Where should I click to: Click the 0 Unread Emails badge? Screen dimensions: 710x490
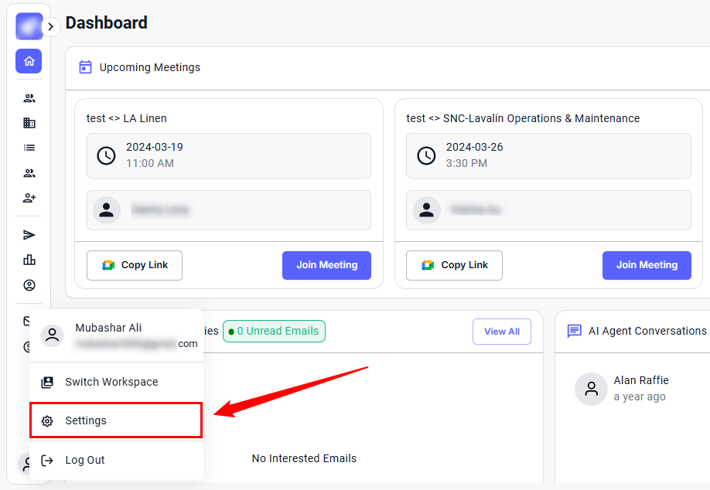coord(274,332)
